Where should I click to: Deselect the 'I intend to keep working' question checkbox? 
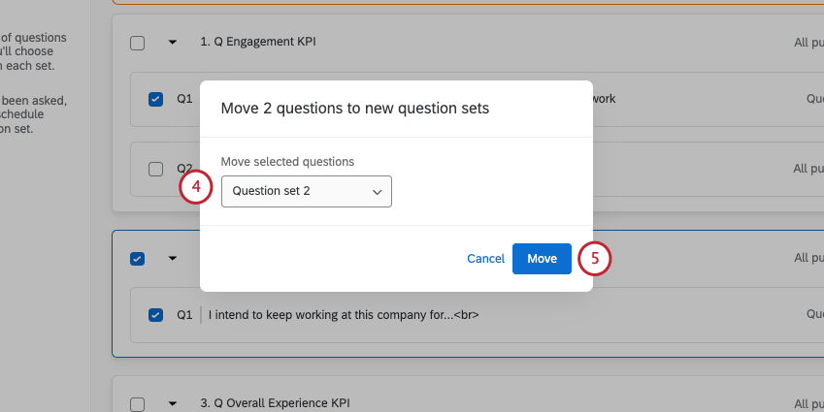click(155, 315)
